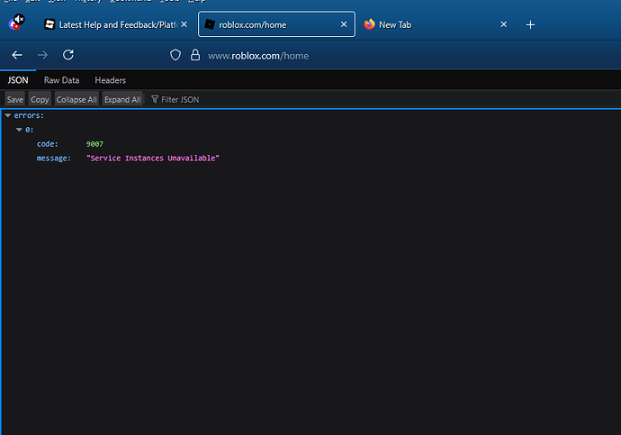The height and width of the screenshot is (435, 621).
Task: Click the Roblox favicon on active tab
Action: coord(210,24)
